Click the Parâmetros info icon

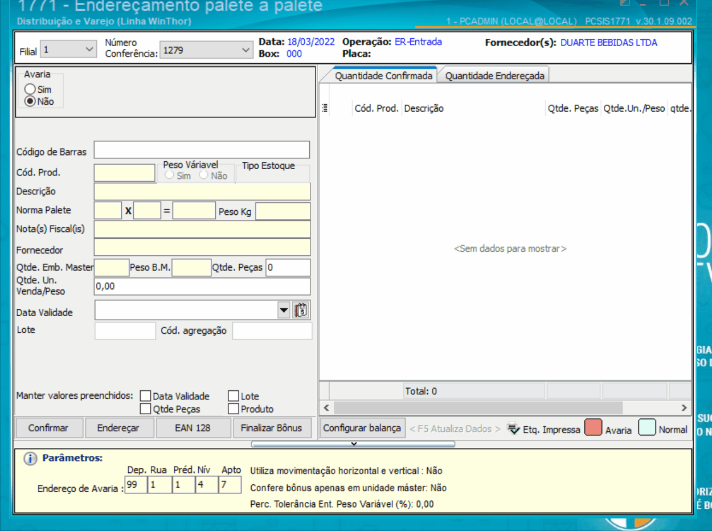[31, 459]
